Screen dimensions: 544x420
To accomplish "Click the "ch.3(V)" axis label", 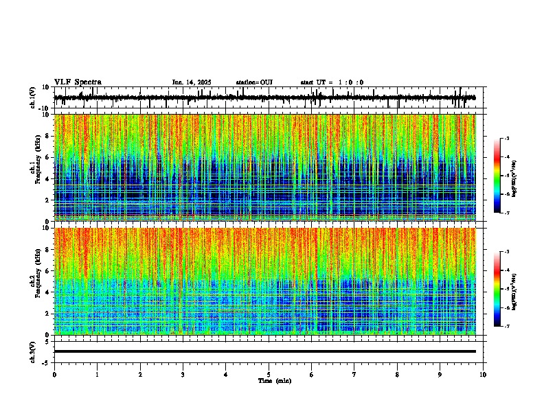I will [33, 353].
